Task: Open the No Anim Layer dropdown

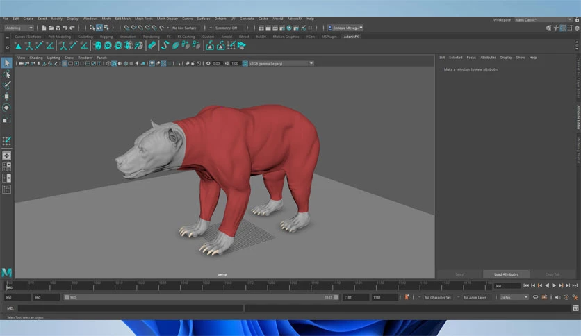Action: [475, 297]
